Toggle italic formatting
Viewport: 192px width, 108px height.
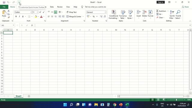19,16
